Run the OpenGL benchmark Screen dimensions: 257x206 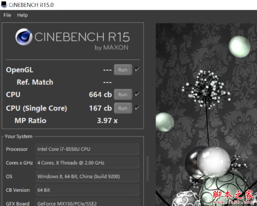click(123, 70)
